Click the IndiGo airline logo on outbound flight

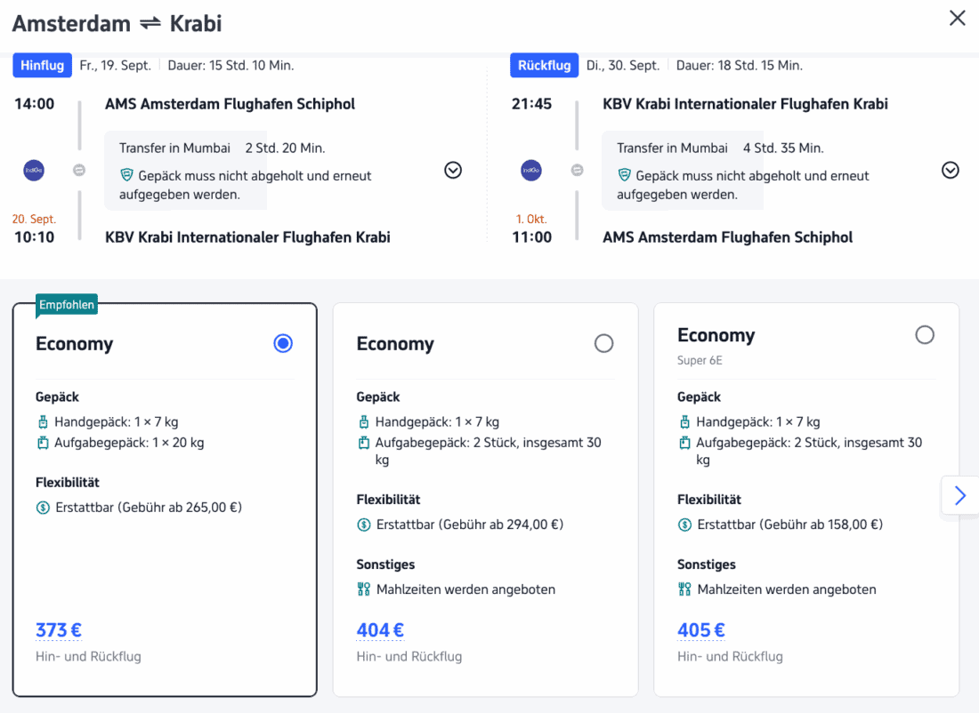coord(34,170)
